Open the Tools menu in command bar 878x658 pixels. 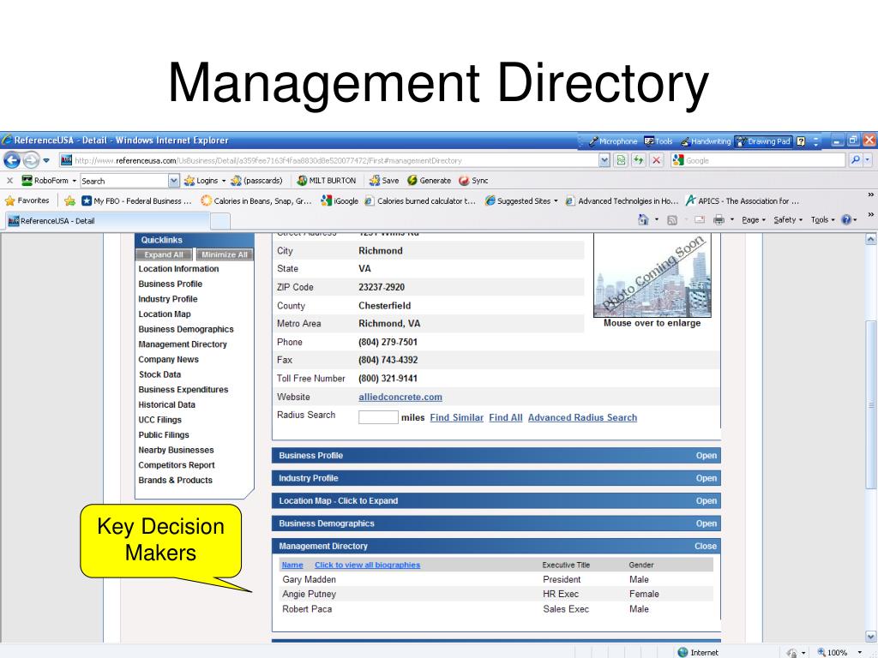(822, 220)
